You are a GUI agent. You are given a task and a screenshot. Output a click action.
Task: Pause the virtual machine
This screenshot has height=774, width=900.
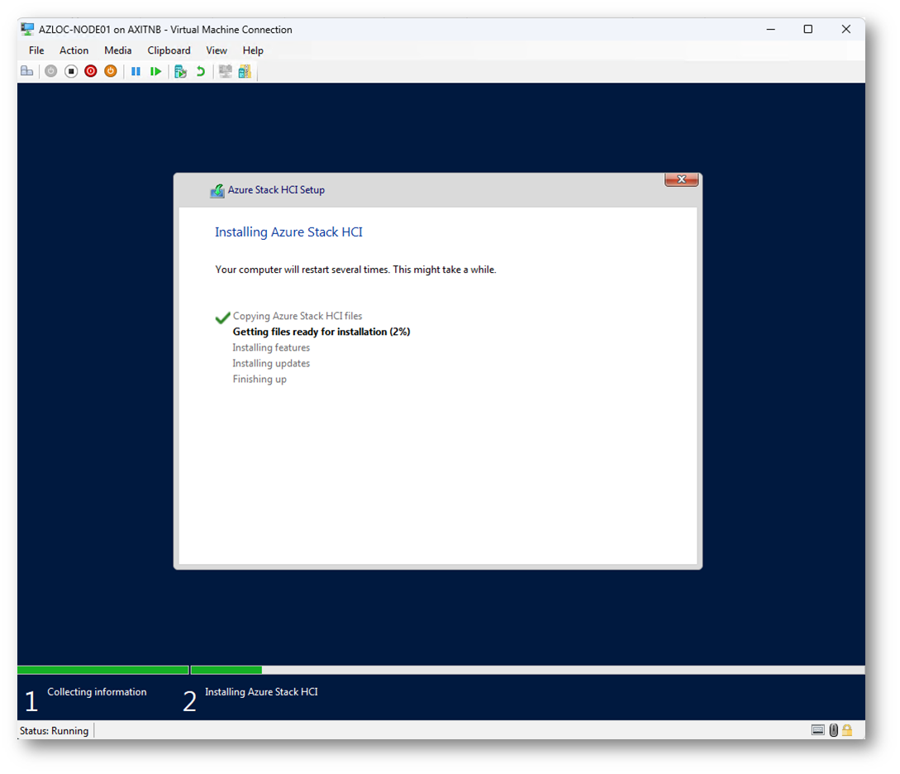point(136,72)
